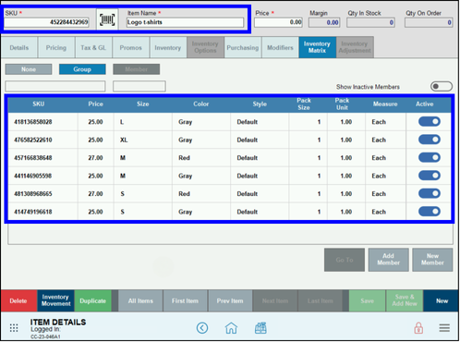Viewport: 460px width, 342px height.
Task: Toggle Active switch for SKU 481308968665
Action: click(x=430, y=193)
